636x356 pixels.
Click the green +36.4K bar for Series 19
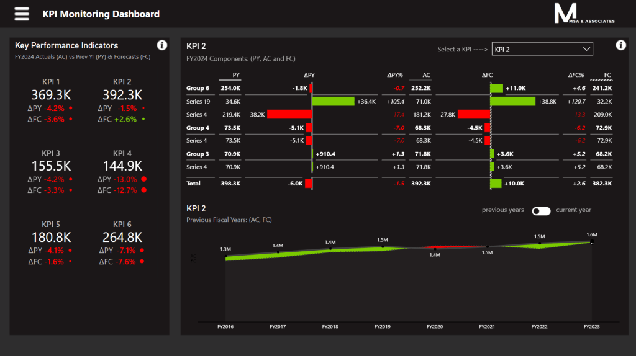[333, 101]
